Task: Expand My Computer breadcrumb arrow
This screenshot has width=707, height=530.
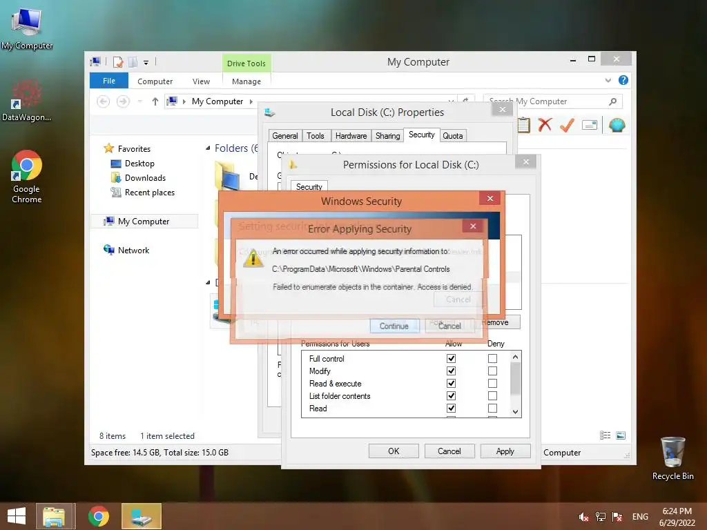Action: pyautogui.click(x=251, y=101)
